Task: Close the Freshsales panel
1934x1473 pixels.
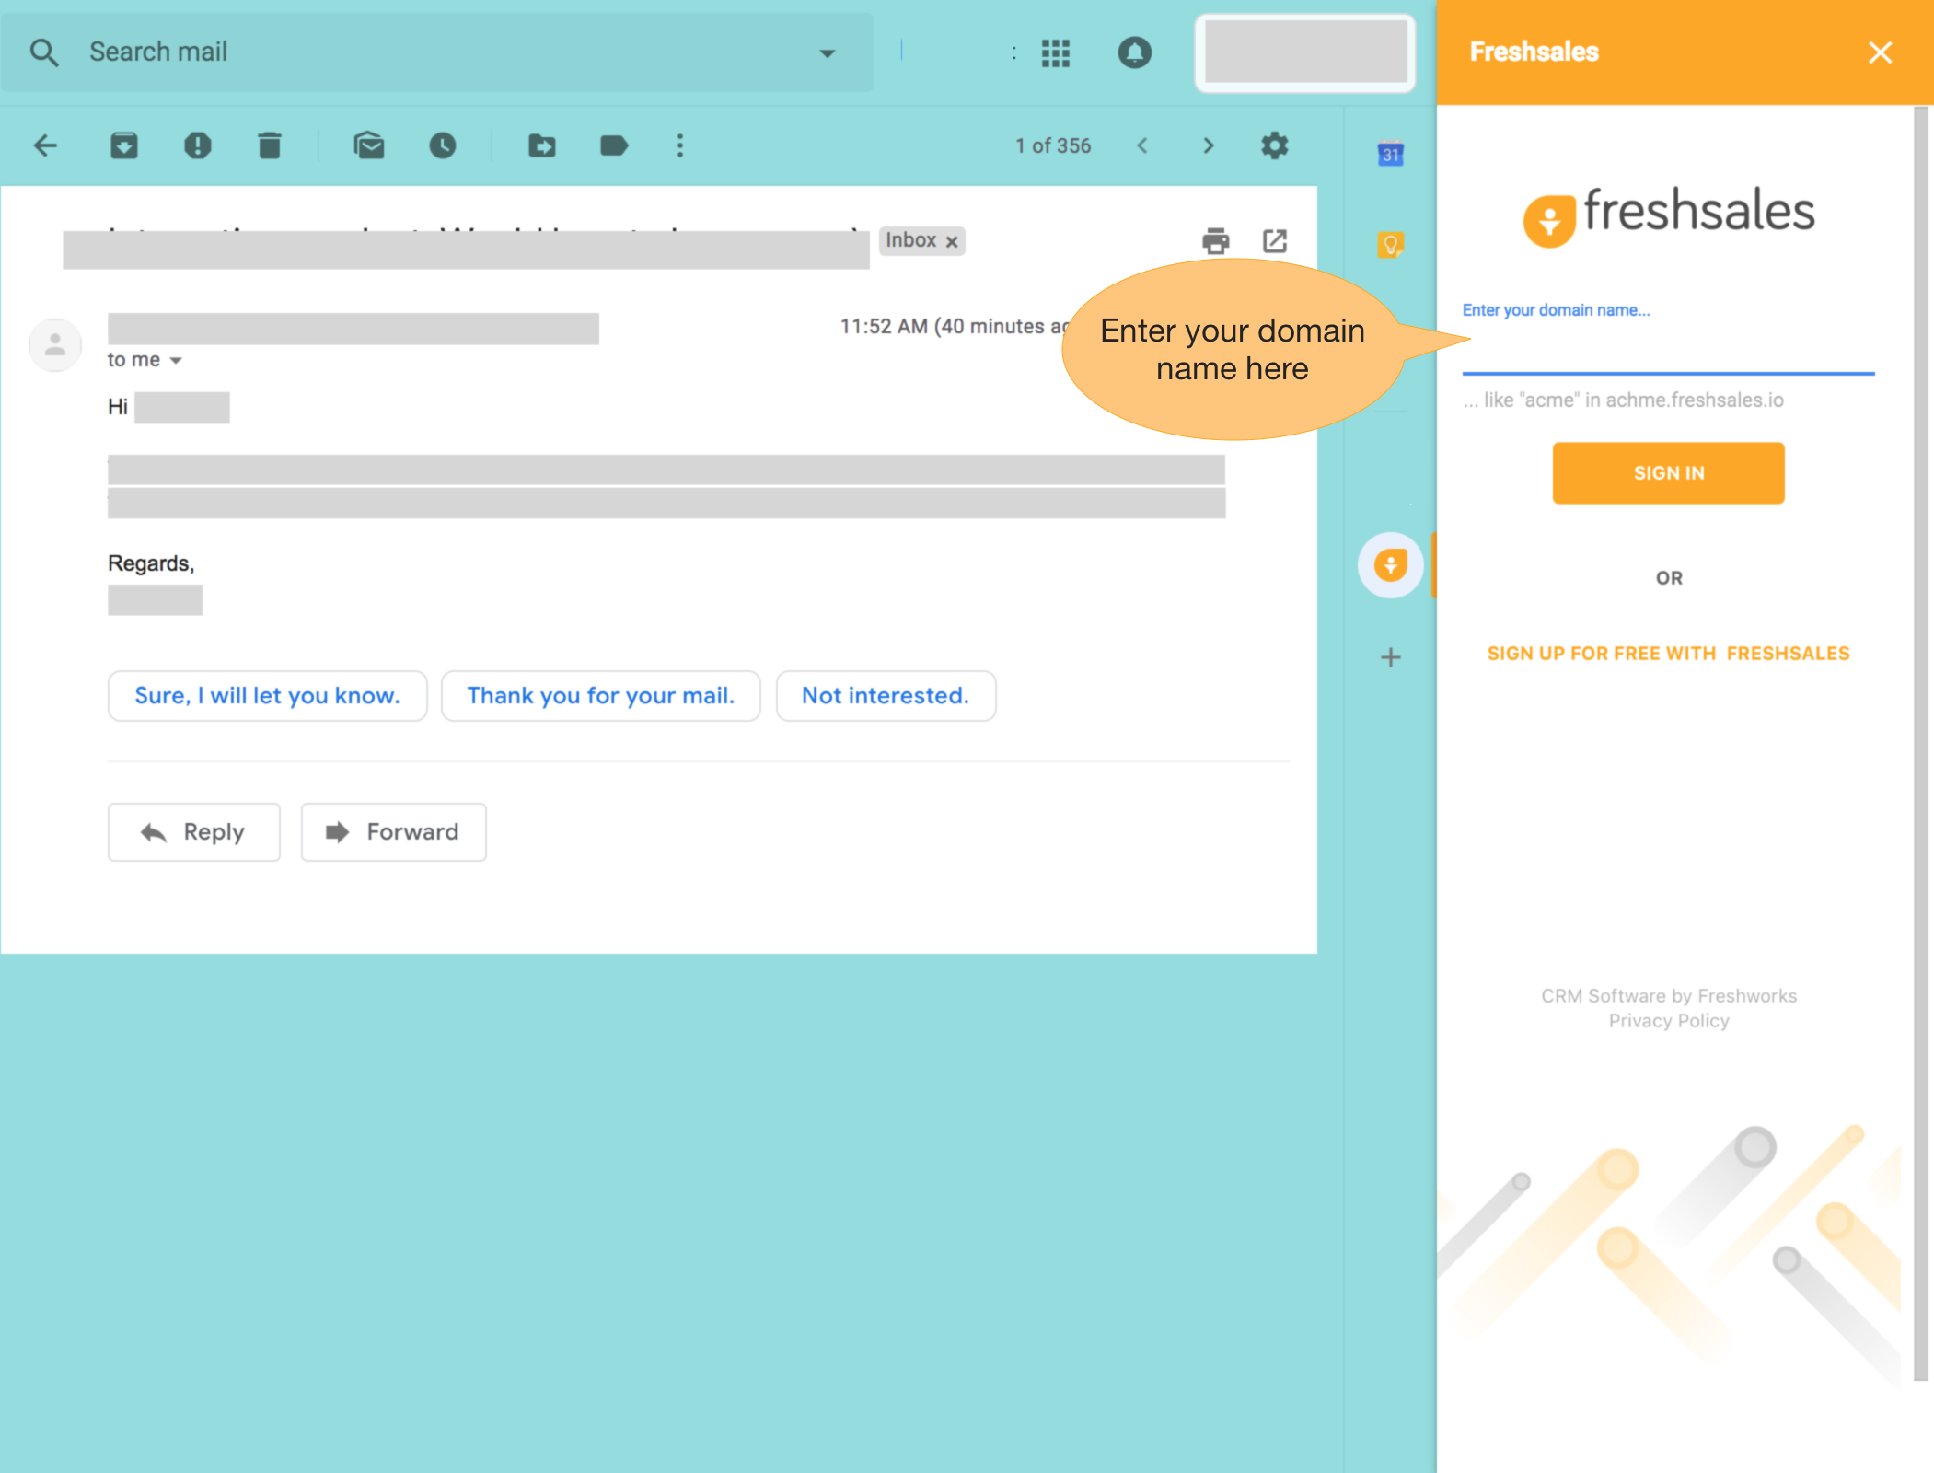Action: click(1880, 52)
